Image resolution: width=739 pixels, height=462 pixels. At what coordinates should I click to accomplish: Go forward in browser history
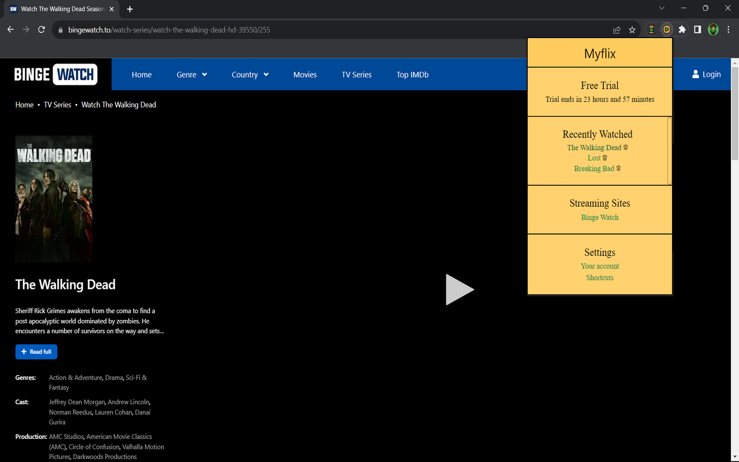[26, 29]
